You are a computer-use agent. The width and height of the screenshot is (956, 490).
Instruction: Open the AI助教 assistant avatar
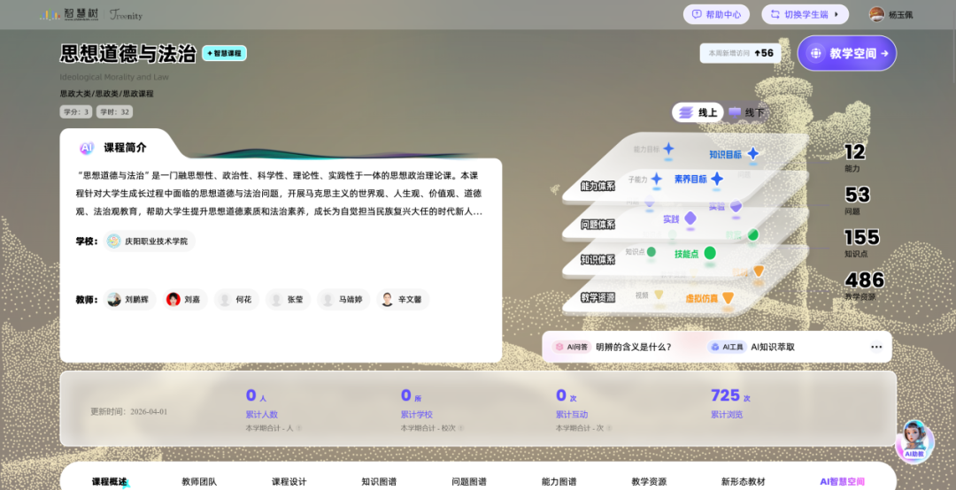[914, 441]
